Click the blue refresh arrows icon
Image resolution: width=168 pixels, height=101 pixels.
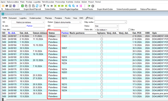click(x=37, y=6)
